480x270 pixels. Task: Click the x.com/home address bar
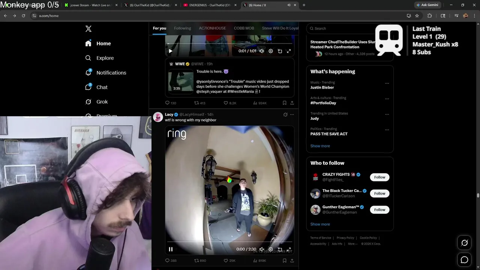coord(217,16)
